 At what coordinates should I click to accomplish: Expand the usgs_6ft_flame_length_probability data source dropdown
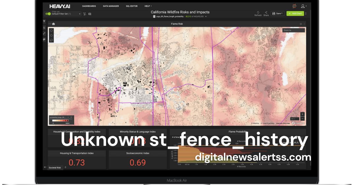[x=206, y=16]
